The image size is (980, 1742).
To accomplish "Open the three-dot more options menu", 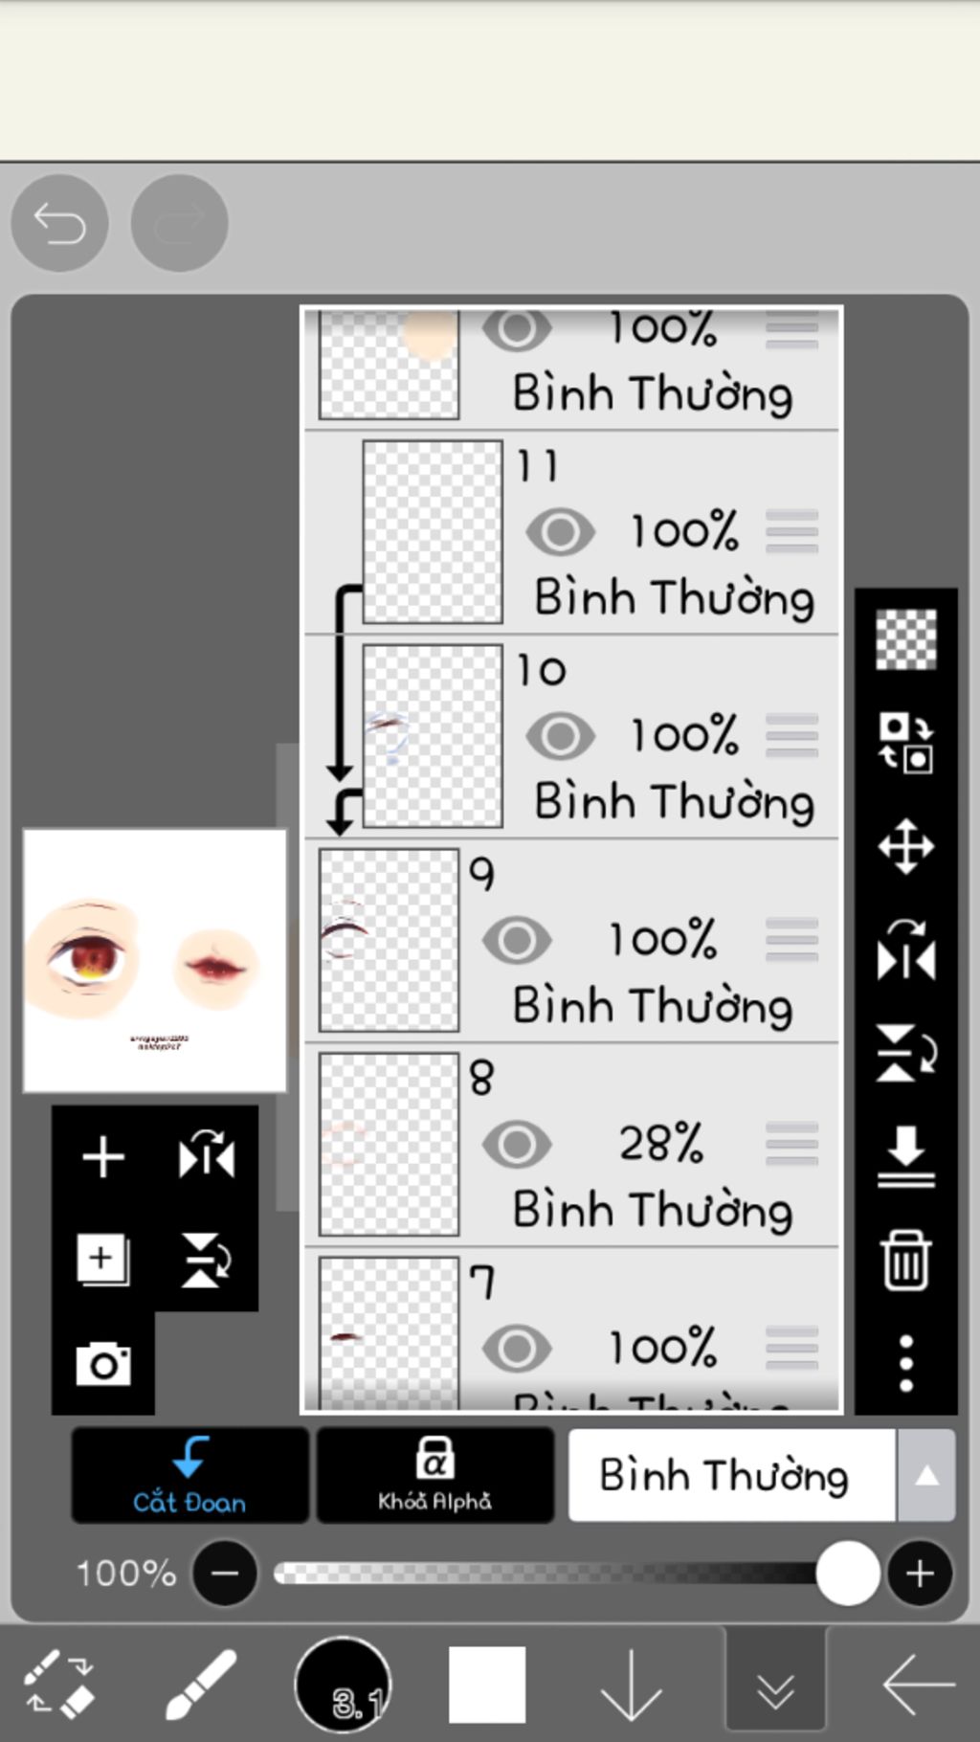I will [905, 1364].
